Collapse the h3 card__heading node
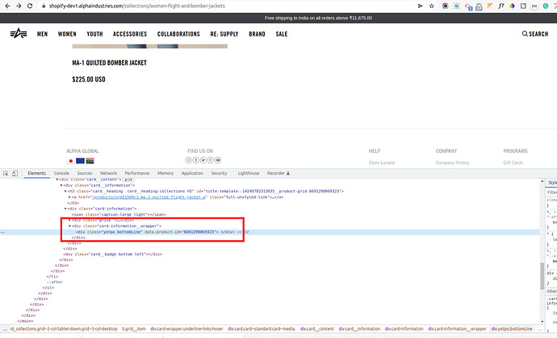Image resolution: width=557 pixels, height=338 pixels. 65,191
